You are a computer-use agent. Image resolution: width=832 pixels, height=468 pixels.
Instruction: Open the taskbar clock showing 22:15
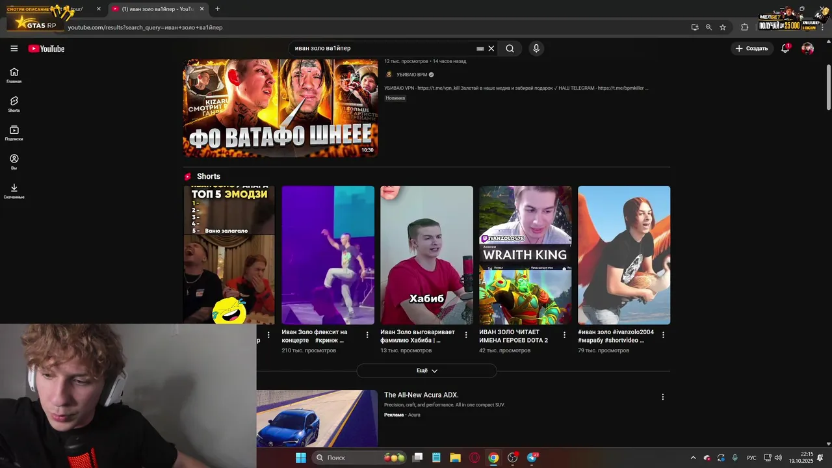(x=801, y=458)
